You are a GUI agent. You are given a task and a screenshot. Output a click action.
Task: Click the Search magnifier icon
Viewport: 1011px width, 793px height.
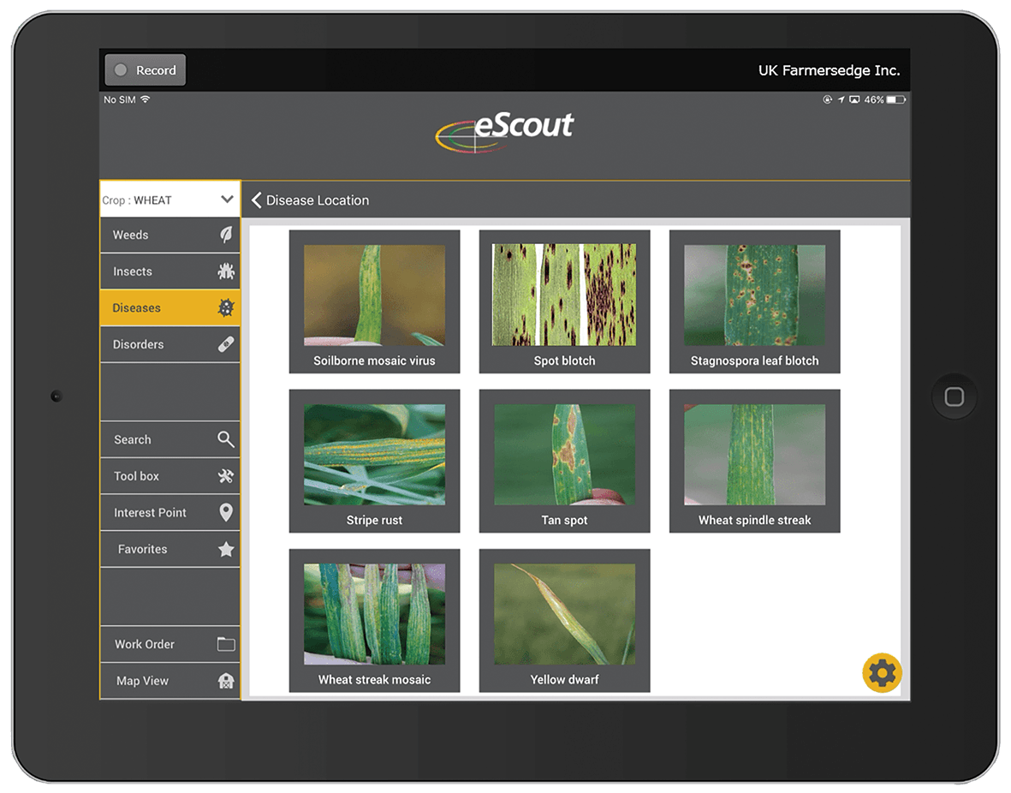226,439
